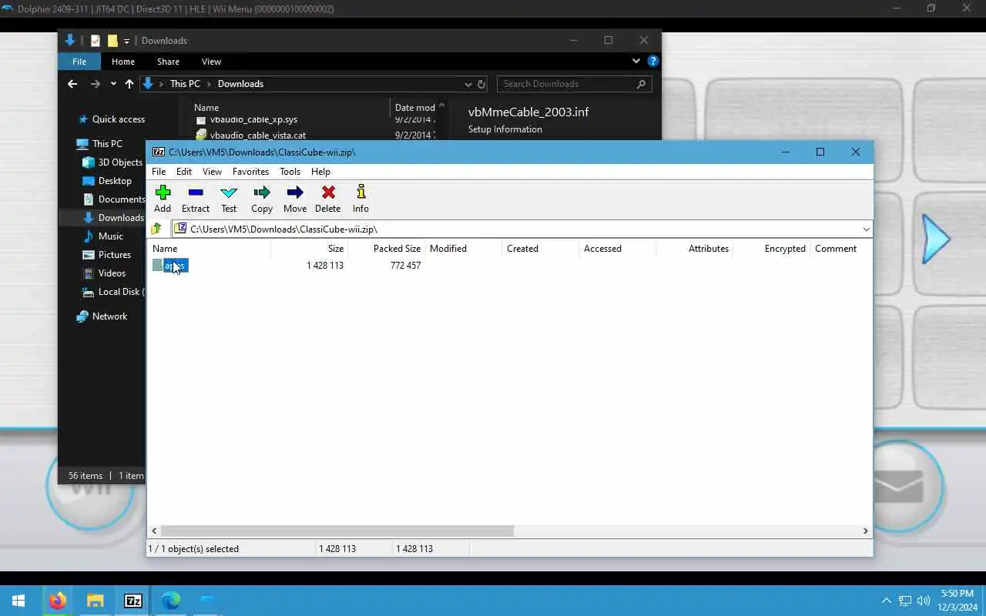This screenshot has width=986, height=616.
Task: Select This PC in Explorer sidebar
Action: point(100,144)
